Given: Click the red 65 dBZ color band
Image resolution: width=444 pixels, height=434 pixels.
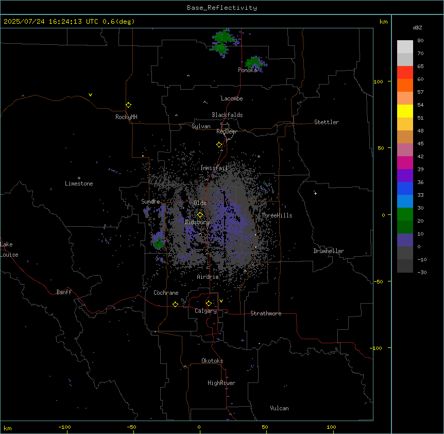Looking at the screenshot, I should tap(405, 73).
